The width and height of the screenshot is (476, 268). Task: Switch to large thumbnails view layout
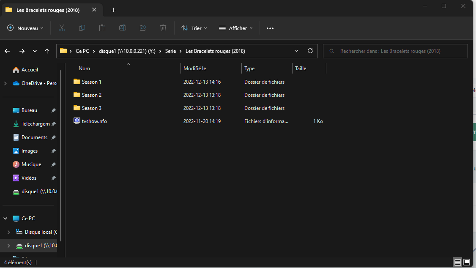(x=467, y=263)
